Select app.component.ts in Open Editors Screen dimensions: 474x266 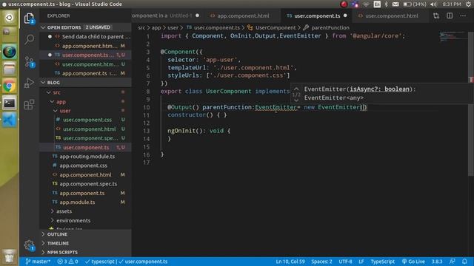tap(84, 73)
